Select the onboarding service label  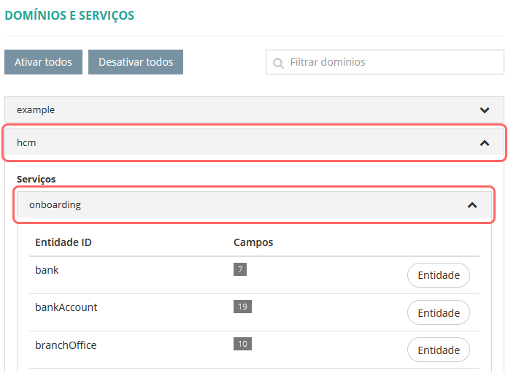point(55,205)
